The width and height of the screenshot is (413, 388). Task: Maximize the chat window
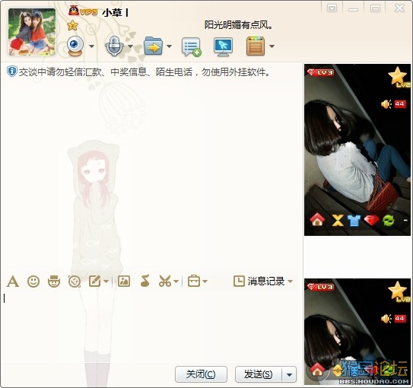coord(375,8)
